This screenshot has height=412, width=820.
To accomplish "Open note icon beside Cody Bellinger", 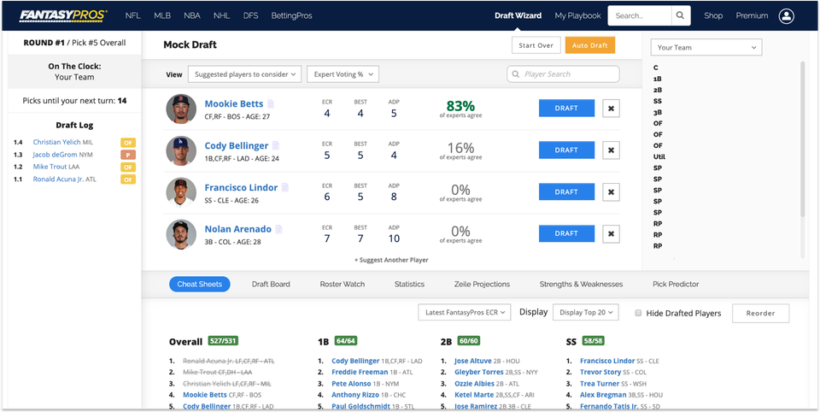I will 276,145.
